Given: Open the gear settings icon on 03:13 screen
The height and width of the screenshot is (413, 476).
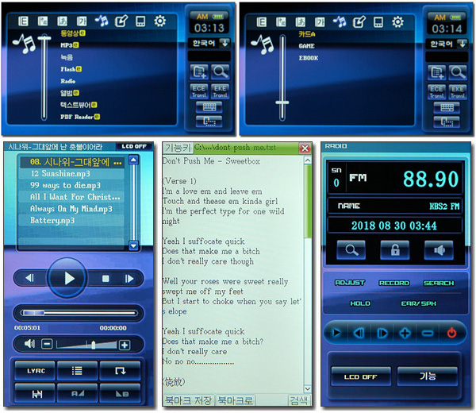Looking at the screenshot, I should pyautogui.click(x=160, y=21).
